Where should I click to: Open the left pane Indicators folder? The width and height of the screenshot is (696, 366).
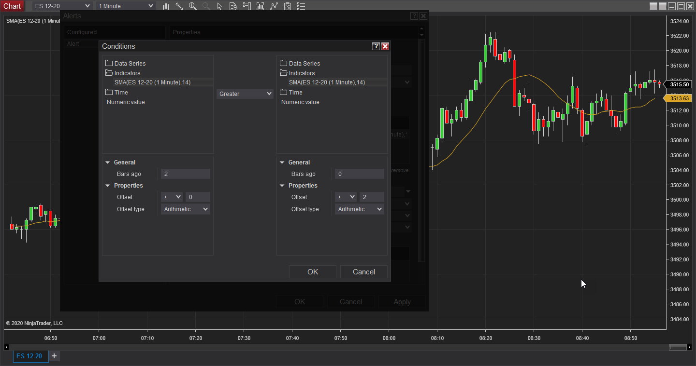(123, 73)
